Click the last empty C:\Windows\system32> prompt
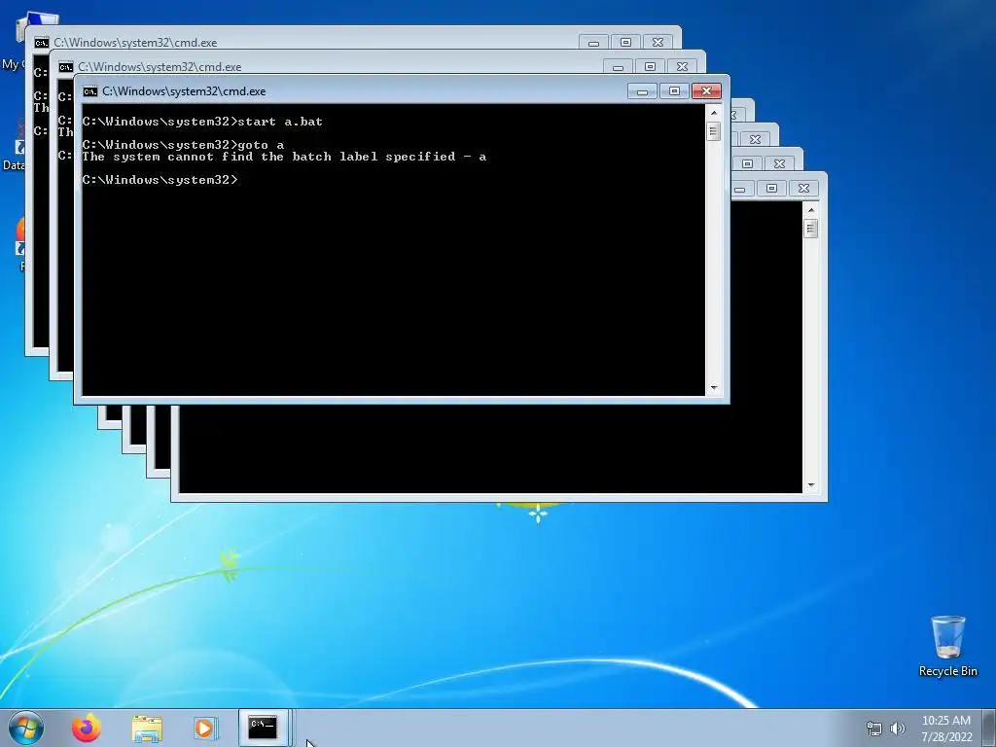The width and height of the screenshot is (996, 747). (160, 180)
